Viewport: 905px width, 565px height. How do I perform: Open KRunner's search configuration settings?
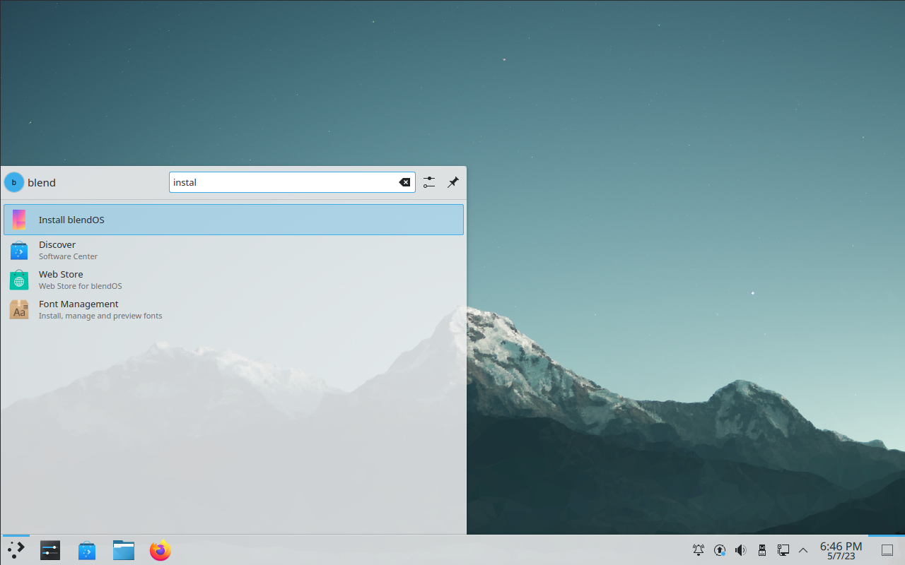tap(428, 182)
